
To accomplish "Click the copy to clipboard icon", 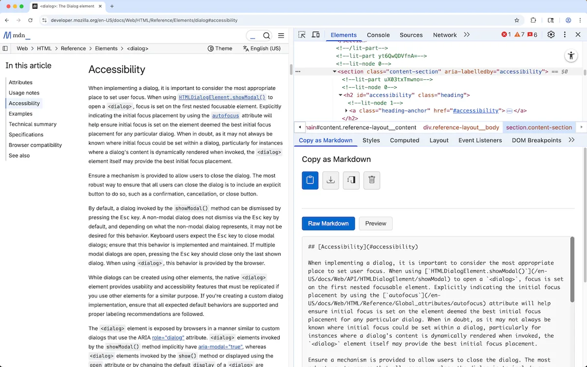I will (x=310, y=180).
